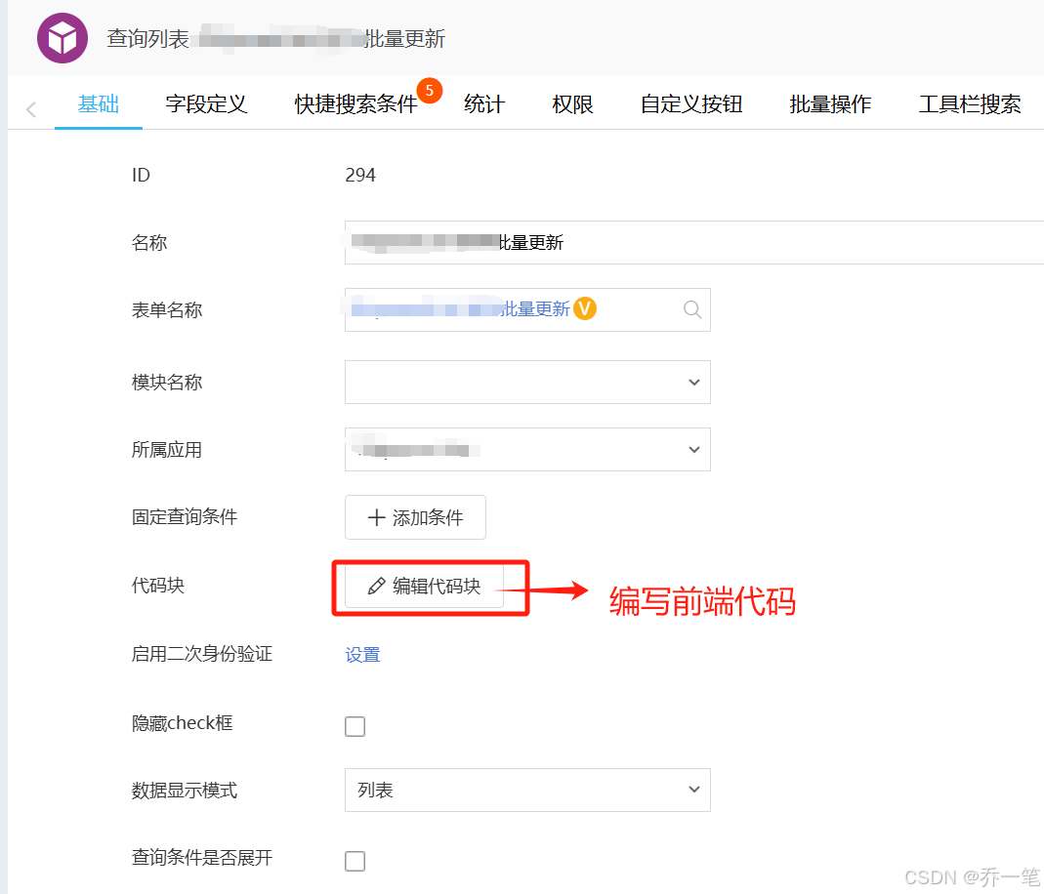
Task: Switch to the 统计 tab
Action: coord(483,104)
